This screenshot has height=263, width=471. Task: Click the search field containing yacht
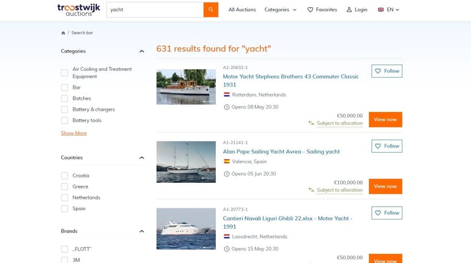coord(155,10)
